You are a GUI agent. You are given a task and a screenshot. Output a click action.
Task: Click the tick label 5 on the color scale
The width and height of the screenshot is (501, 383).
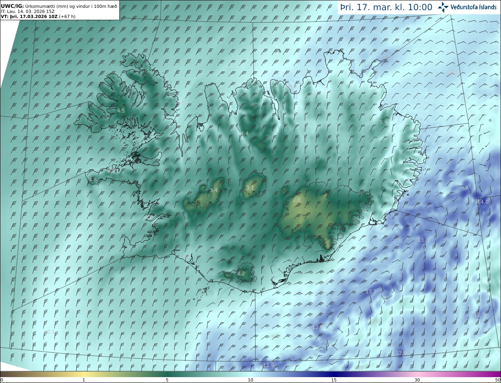click(x=167, y=380)
